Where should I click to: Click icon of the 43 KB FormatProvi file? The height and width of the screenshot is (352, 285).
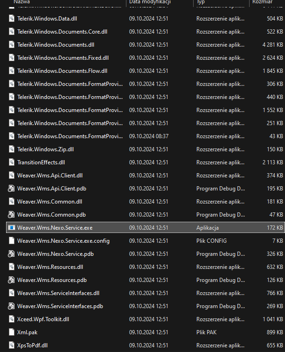(x=12, y=136)
